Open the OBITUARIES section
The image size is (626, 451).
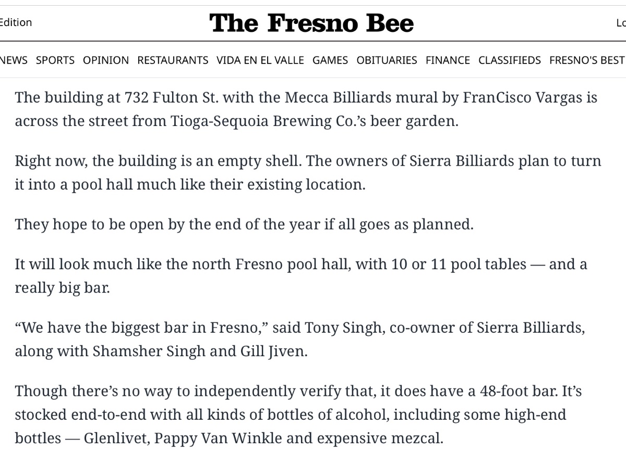387,60
